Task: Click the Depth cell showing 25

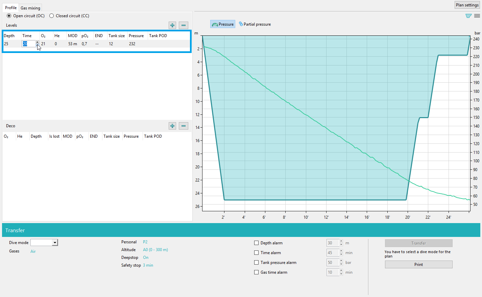Action: click(6, 44)
